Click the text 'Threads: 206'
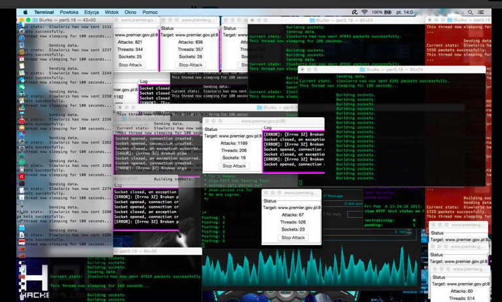The width and height of the screenshot is (502, 302). coord(234,151)
